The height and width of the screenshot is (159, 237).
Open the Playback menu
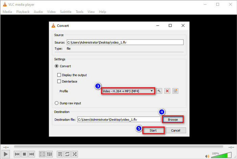coord(23,12)
